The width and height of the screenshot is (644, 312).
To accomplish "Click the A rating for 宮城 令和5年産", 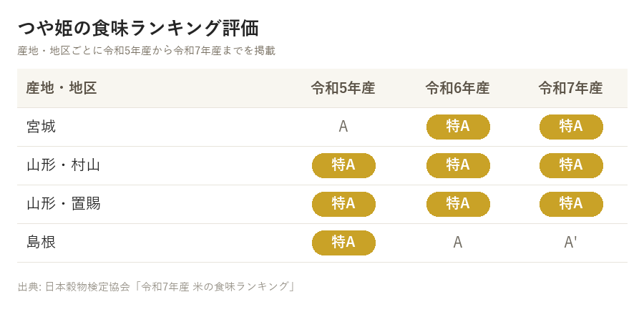I will coord(343,127).
